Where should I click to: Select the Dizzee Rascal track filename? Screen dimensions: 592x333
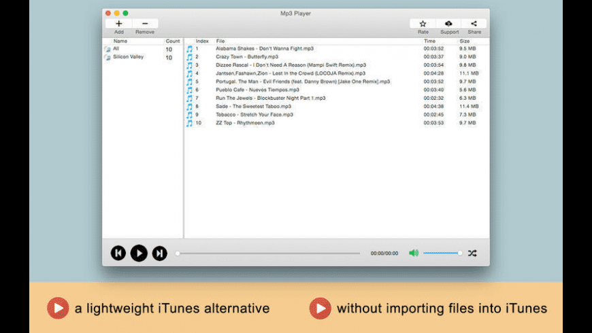click(x=291, y=65)
